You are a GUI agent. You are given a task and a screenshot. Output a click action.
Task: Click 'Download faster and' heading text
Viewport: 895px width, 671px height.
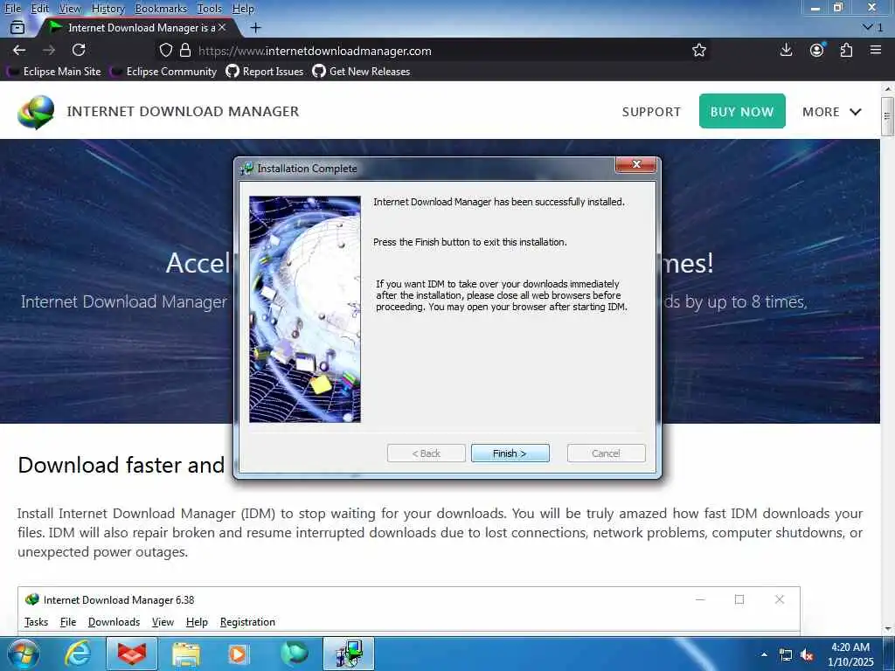(x=121, y=465)
